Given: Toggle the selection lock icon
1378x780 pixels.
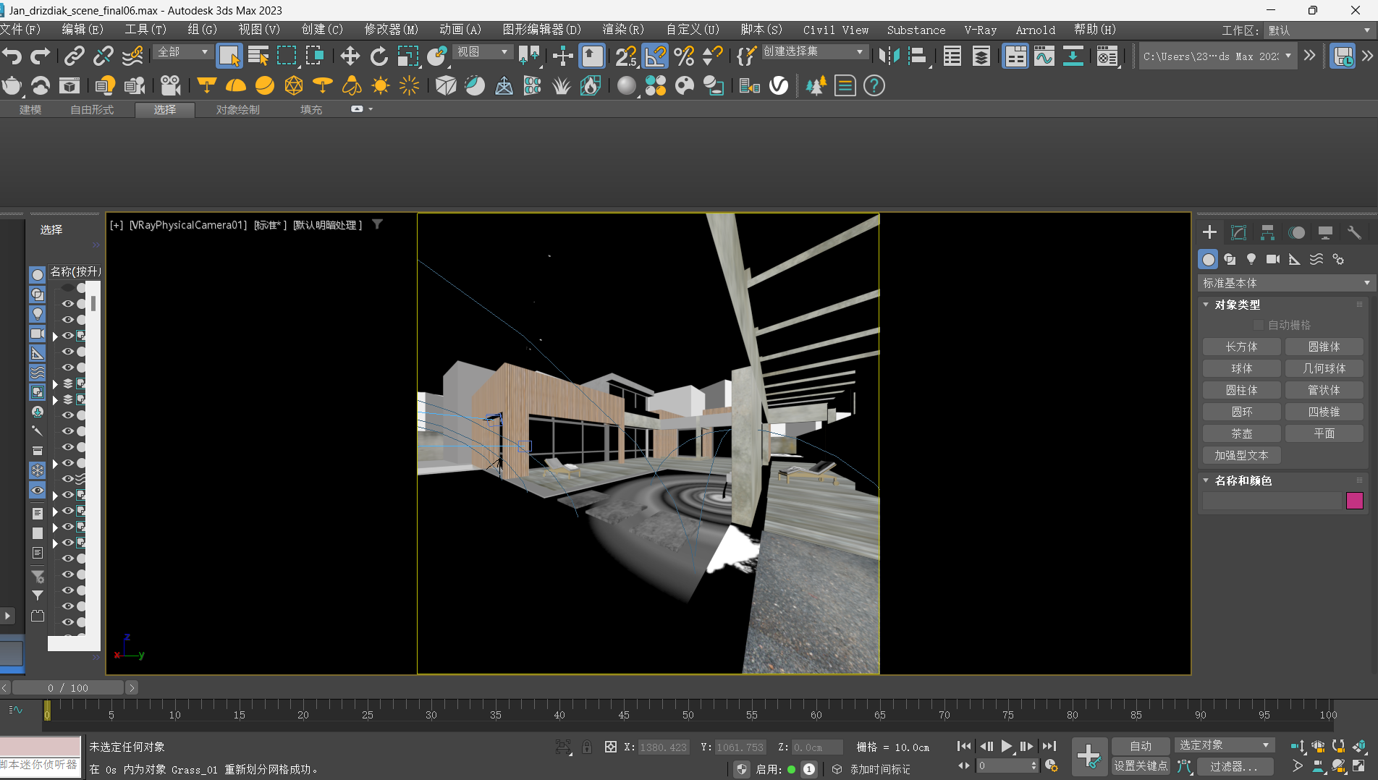Looking at the screenshot, I should pos(587,747).
